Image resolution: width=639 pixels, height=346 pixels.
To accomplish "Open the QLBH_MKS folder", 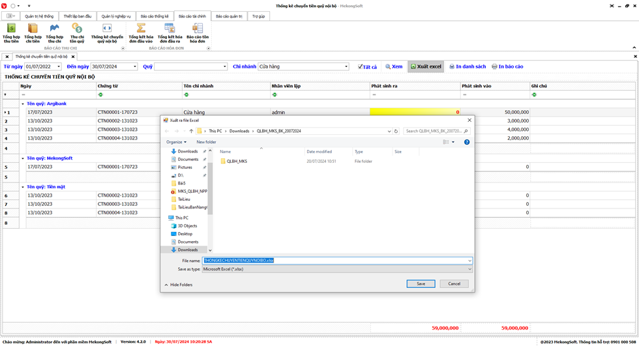I will (x=234, y=161).
